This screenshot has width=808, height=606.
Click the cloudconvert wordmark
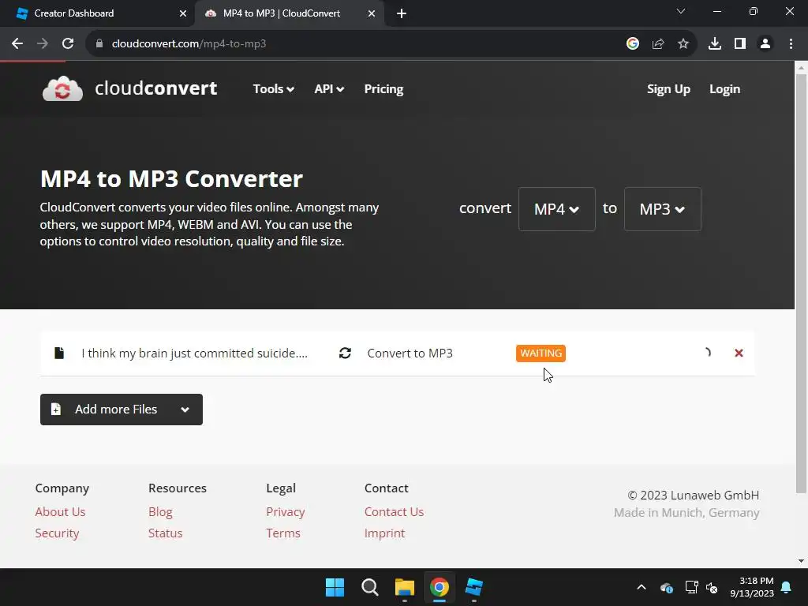[155, 88]
